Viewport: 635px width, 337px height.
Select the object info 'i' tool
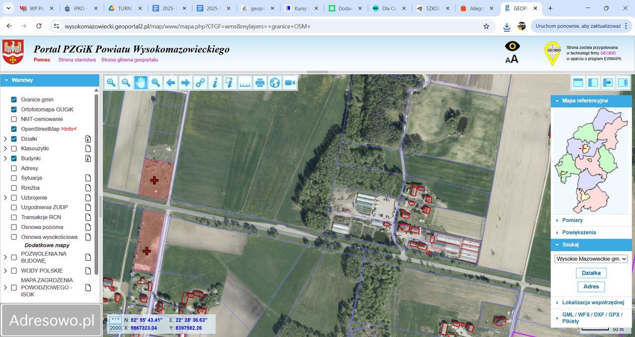click(215, 83)
